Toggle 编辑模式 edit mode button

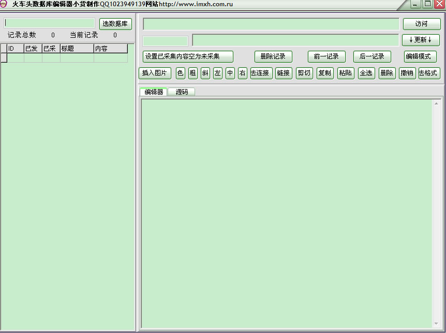pyautogui.click(x=420, y=57)
